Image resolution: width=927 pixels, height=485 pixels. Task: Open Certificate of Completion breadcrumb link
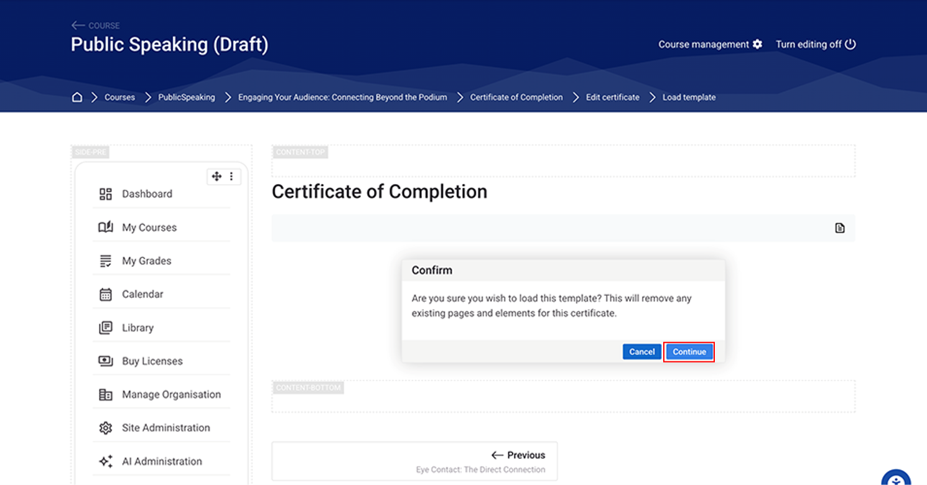(516, 97)
